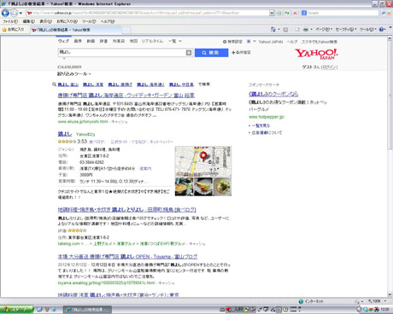Expand the 一覧 dropdown in search tabs
The image size is (393, 314).
tap(175, 41)
